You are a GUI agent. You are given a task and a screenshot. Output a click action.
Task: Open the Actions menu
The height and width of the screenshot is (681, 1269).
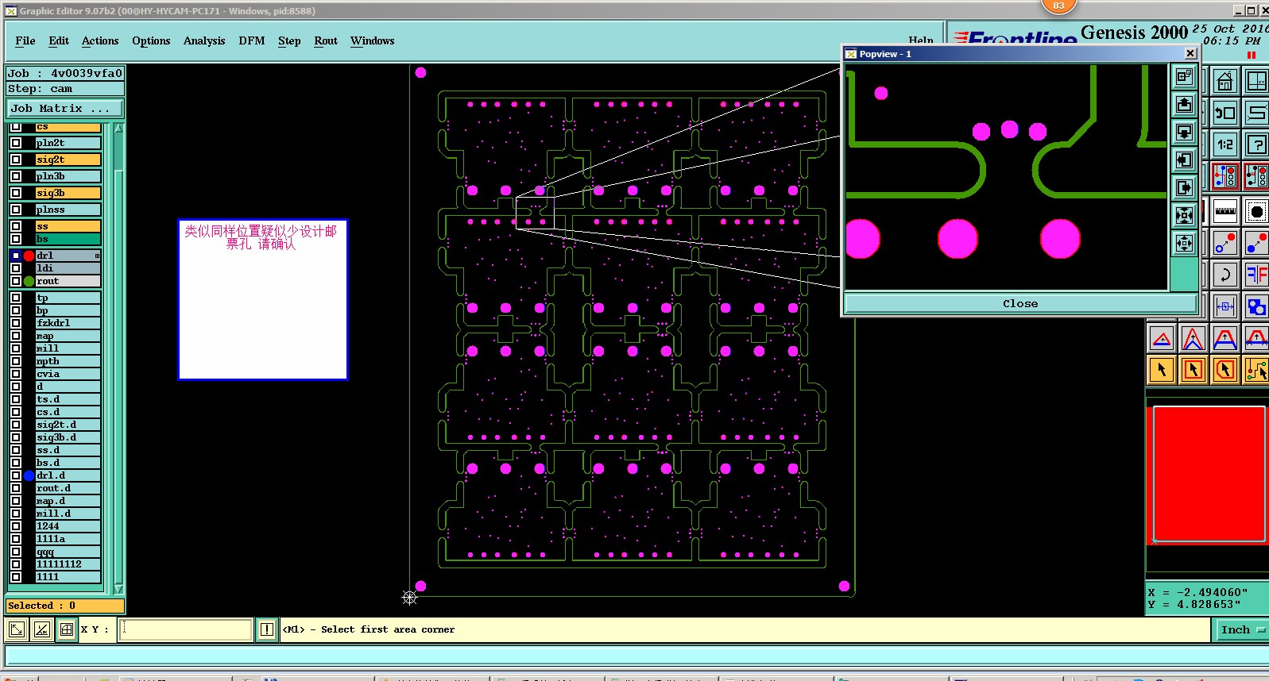click(x=100, y=40)
